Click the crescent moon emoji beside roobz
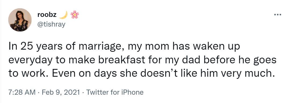Viewport: 289px width, 103px height. [x=64, y=15]
